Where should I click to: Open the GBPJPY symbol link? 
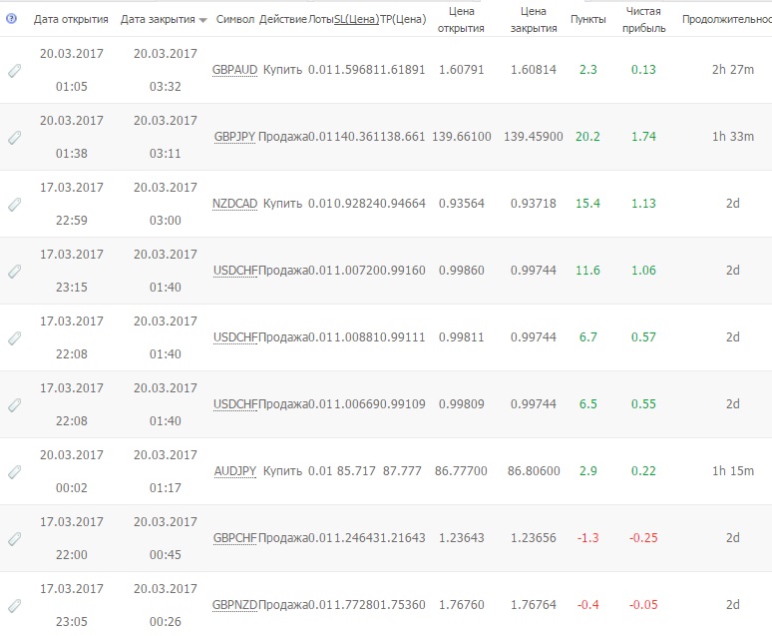coord(234,137)
